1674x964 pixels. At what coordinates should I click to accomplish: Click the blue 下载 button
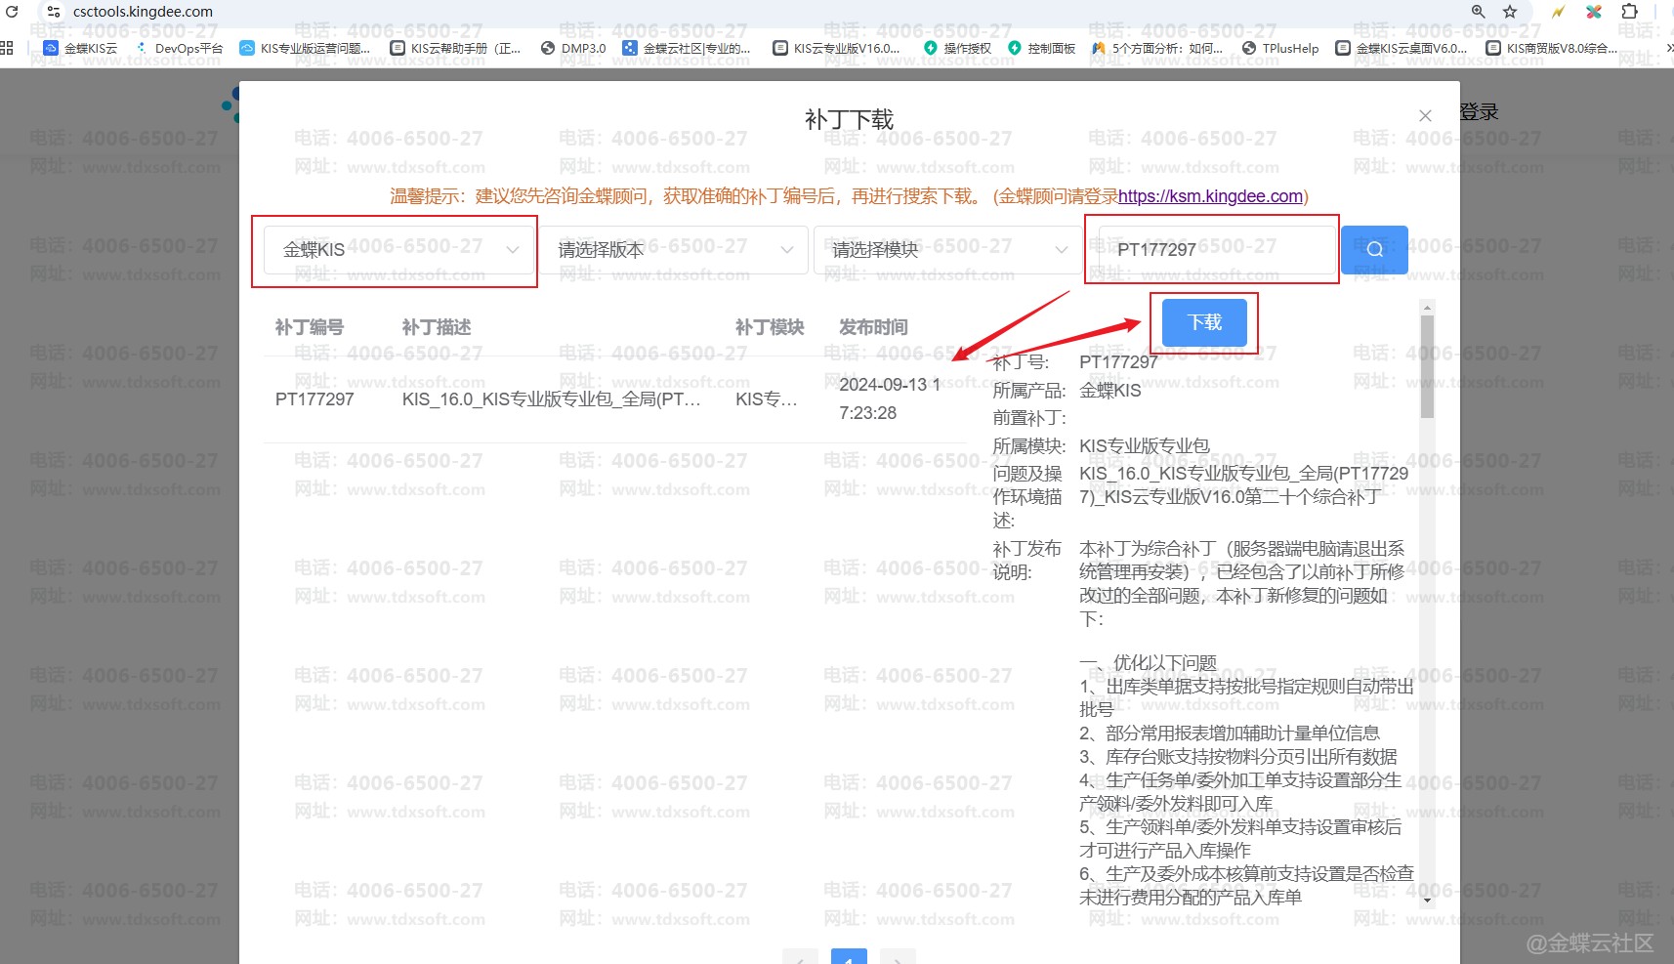point(1204,322)
